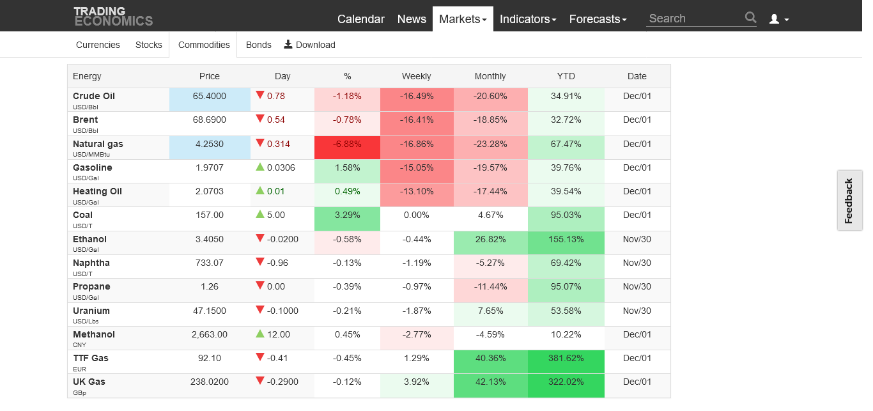This screenshot has height=411, width=873.
Task: Switch to the Currencies tab
Action: (98, 45)
